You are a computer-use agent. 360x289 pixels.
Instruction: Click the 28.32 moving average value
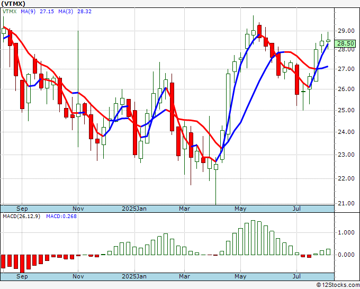[84, 11]
